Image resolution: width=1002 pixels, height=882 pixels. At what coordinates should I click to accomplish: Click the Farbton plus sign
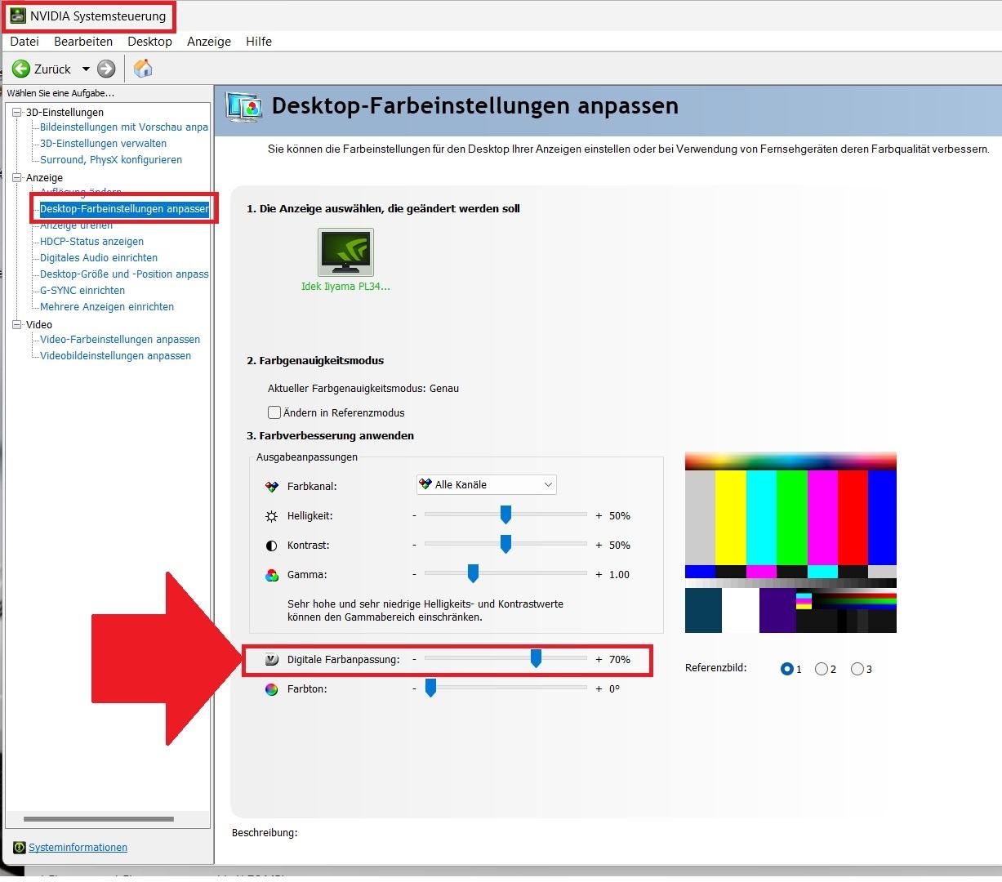pyautogui.click(x=599, y=689)
